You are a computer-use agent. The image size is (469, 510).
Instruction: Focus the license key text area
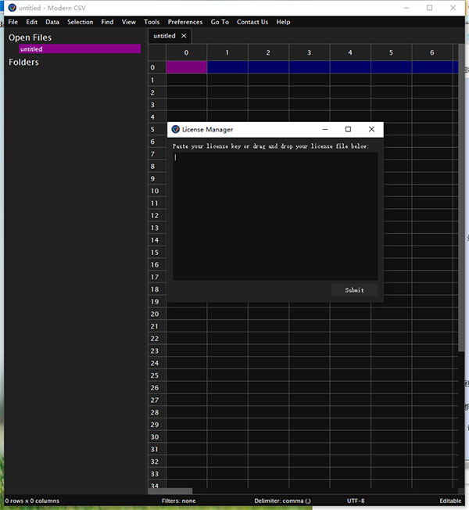click(275, 216)
